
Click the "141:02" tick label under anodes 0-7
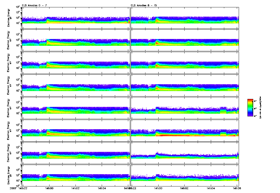point(75,188)
